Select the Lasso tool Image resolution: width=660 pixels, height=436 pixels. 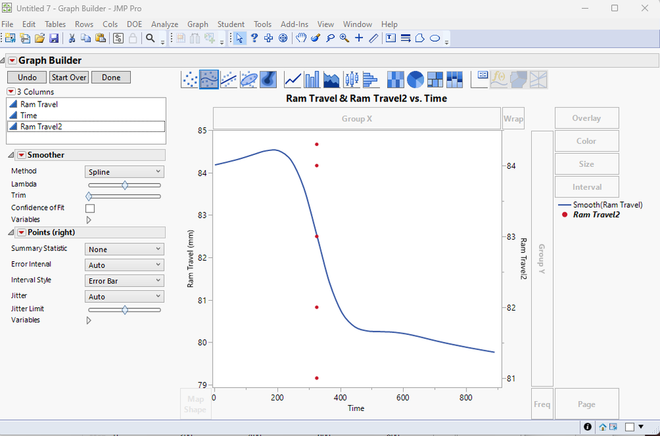point(330,38)
